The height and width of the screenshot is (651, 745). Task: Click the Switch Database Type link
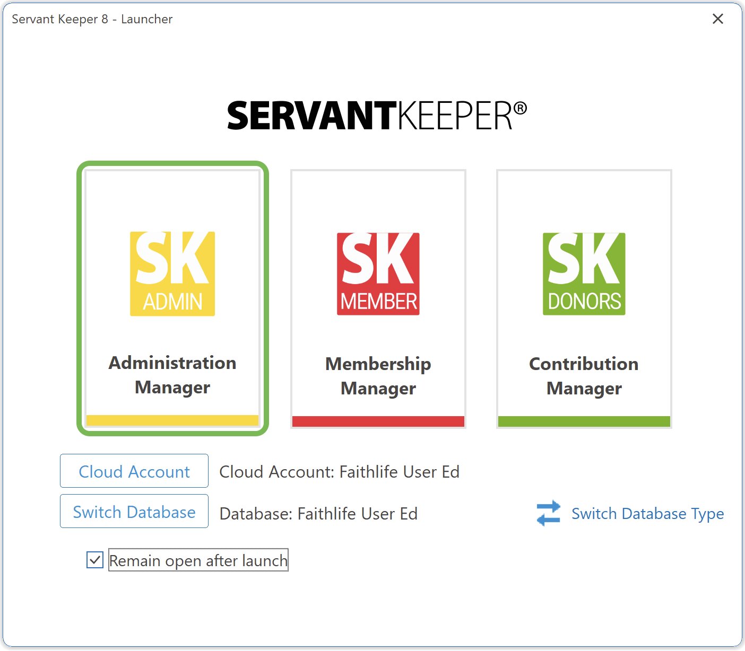coord(647,513)
